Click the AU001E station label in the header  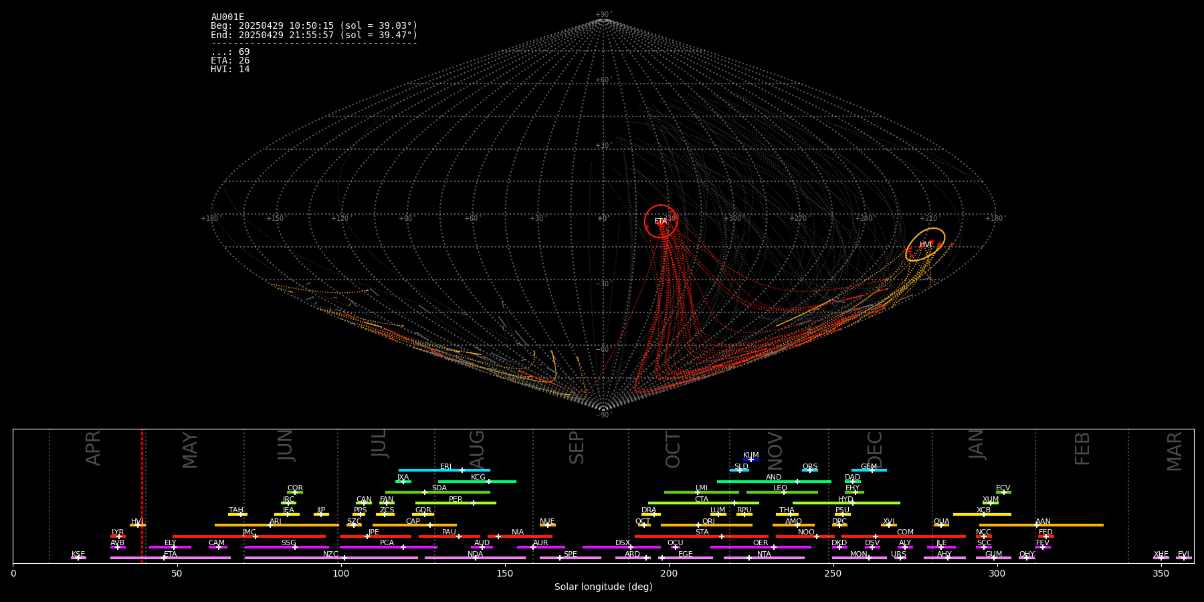pos(227,17)
